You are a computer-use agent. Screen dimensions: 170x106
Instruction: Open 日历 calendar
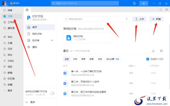click(x=8, y=49)
